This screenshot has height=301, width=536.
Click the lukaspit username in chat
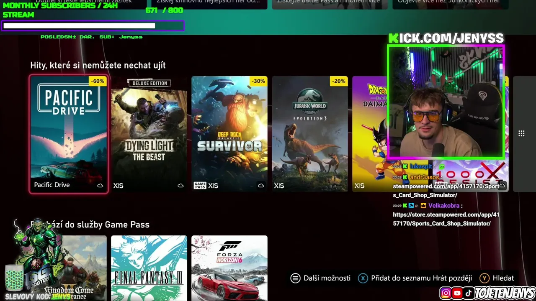tap(421, 166)
